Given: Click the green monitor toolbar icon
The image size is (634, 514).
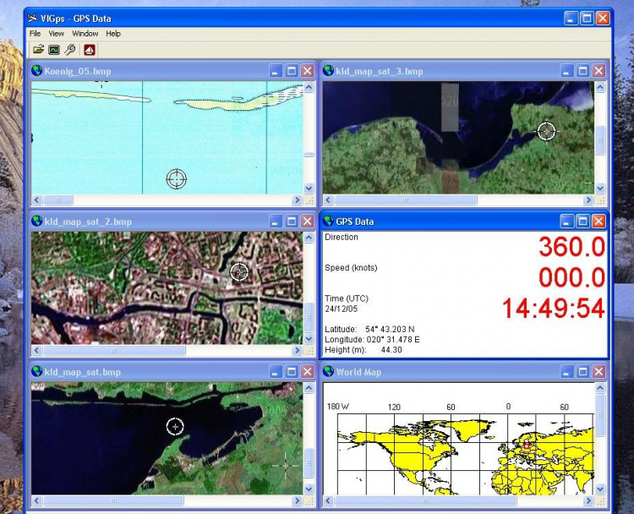Looking at the screenshot, I should (x=54, y=50).
